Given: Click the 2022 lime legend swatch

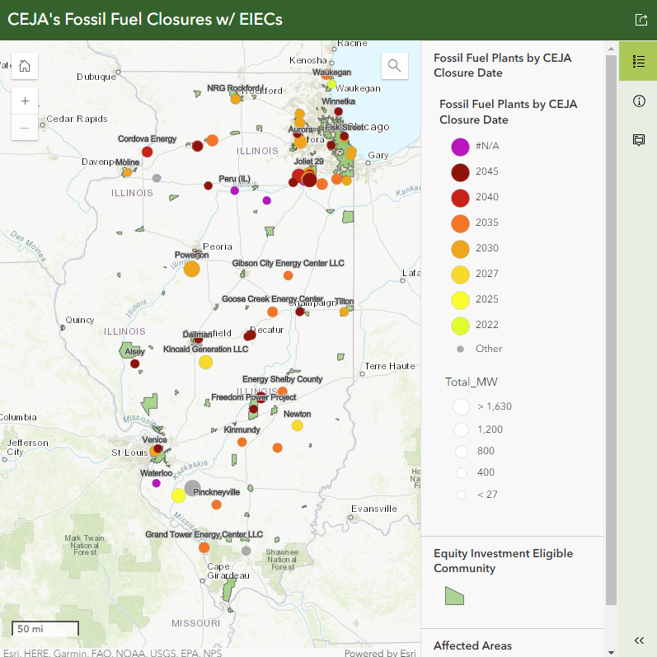Looking at the screenshot, I should point(460,326).
